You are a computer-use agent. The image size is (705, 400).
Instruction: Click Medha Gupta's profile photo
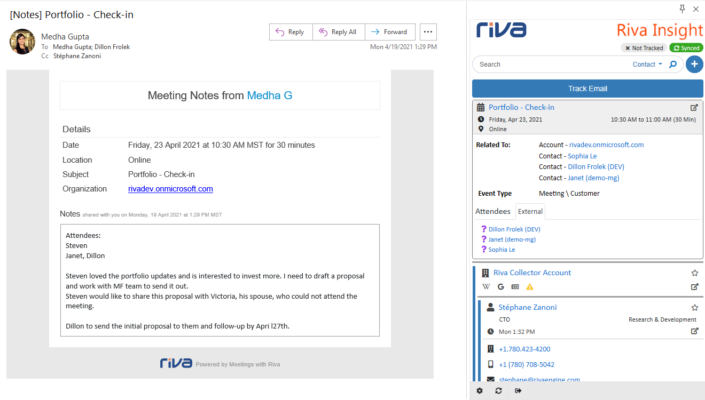pos(22,42)
